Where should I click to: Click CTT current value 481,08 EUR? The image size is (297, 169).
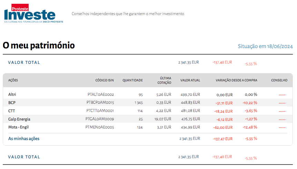[x=190, y=111]
